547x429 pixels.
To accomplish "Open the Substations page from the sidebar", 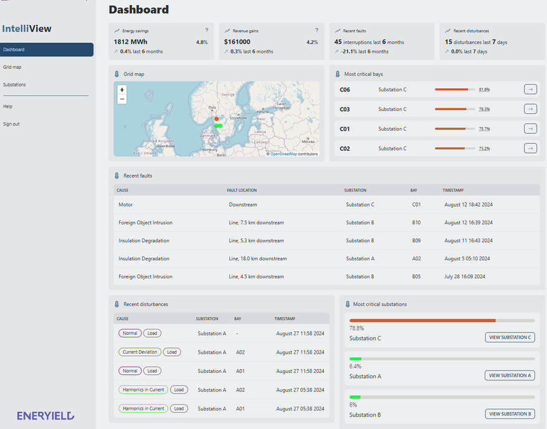I will [x=14, y=84].
